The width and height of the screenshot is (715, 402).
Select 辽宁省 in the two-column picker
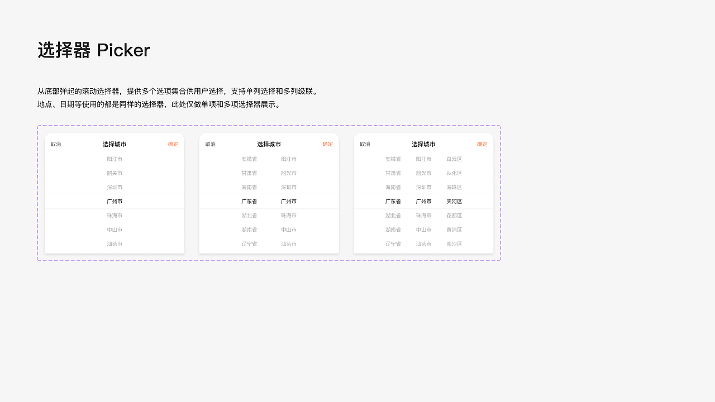249,243
